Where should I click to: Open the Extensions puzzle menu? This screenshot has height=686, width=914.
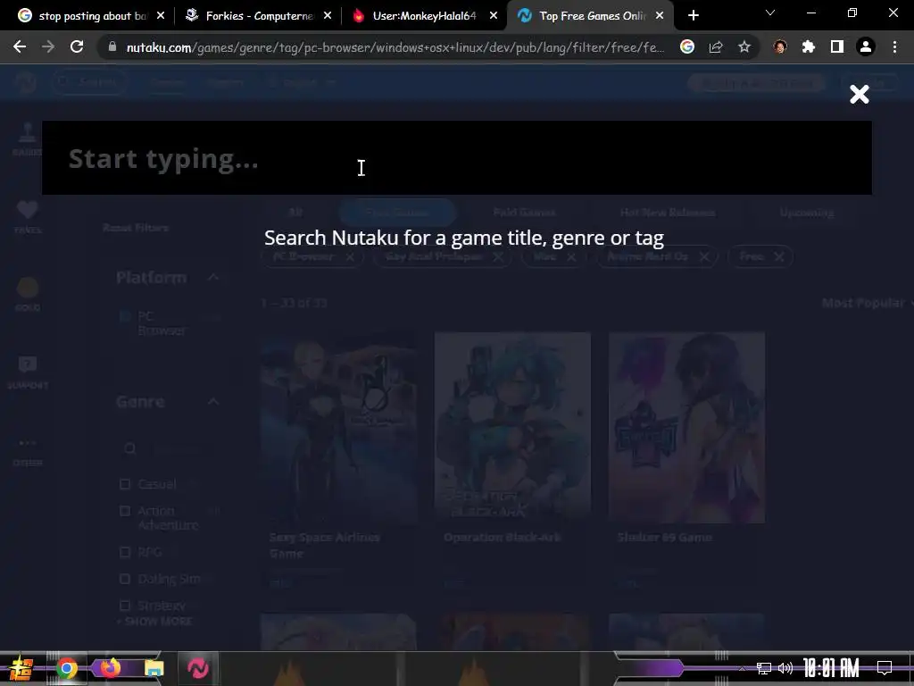(809, 46)
